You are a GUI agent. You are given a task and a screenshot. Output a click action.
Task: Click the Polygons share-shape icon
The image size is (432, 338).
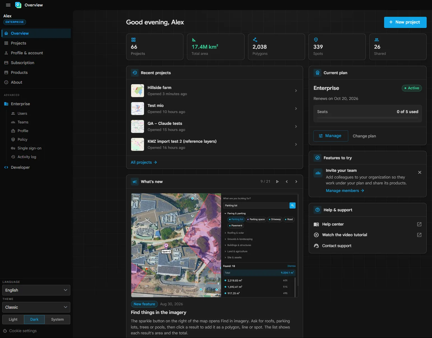click(255, 40)
